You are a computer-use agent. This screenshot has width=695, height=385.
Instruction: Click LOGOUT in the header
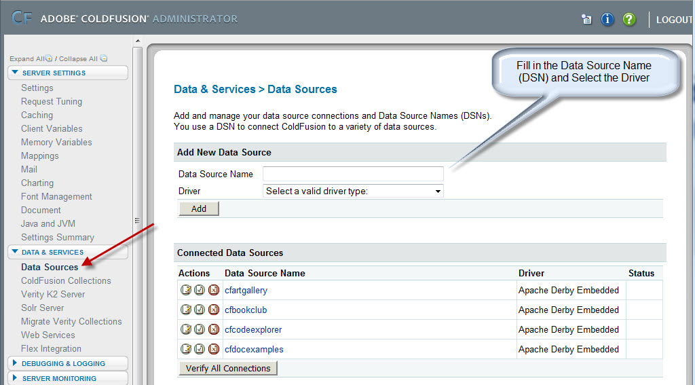(x=674, y=20)
